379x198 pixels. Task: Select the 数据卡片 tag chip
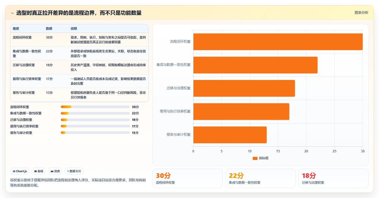point(74,171)
